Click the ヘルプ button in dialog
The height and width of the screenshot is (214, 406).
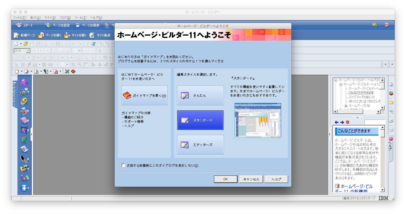276,179
